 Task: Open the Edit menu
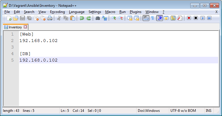[17, 12]
